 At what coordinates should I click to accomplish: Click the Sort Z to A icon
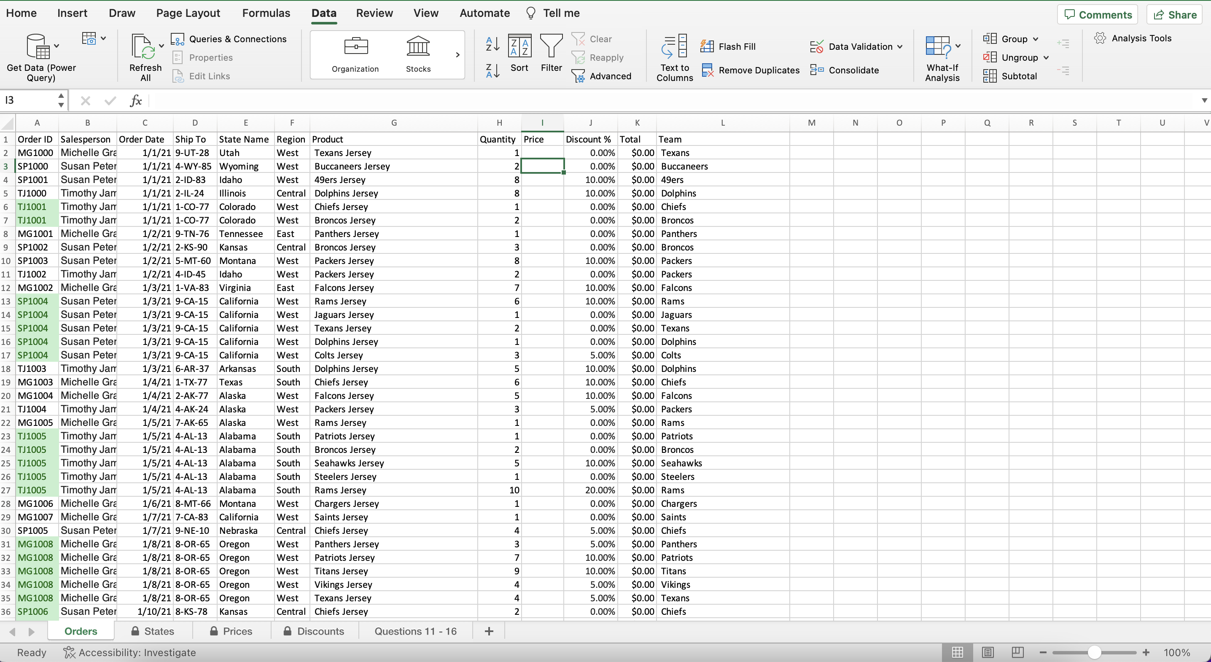point(492,71)
